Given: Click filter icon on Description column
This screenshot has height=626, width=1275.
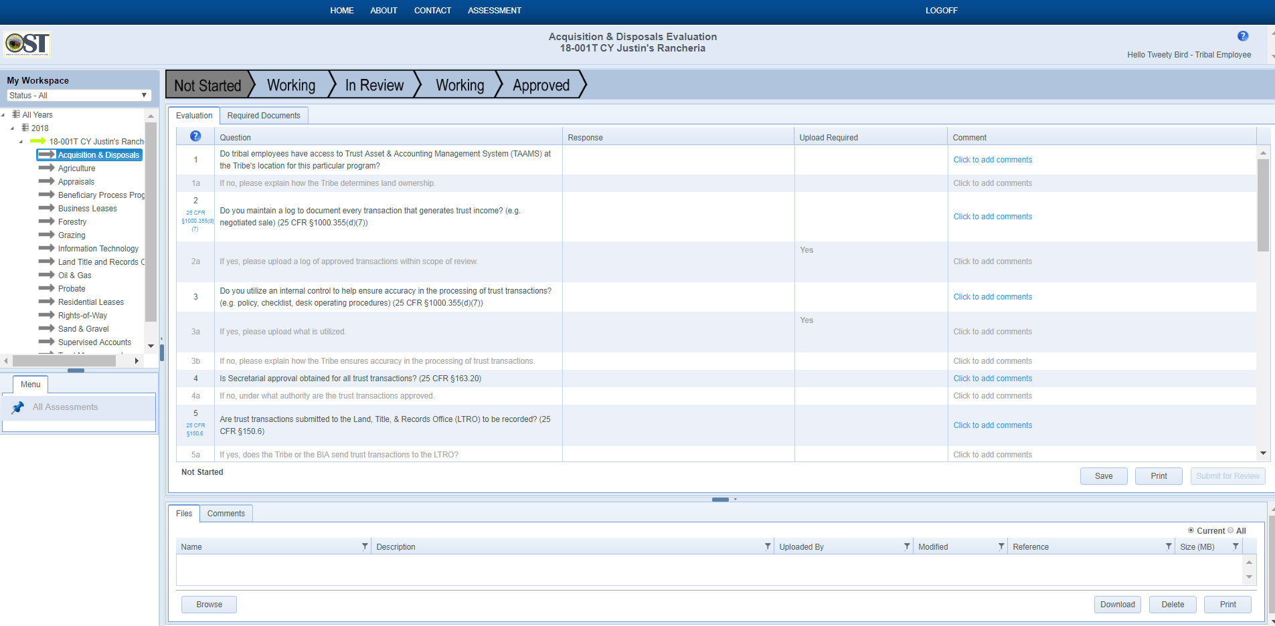Looking at the screenshot, I should [x=768, y=546].
